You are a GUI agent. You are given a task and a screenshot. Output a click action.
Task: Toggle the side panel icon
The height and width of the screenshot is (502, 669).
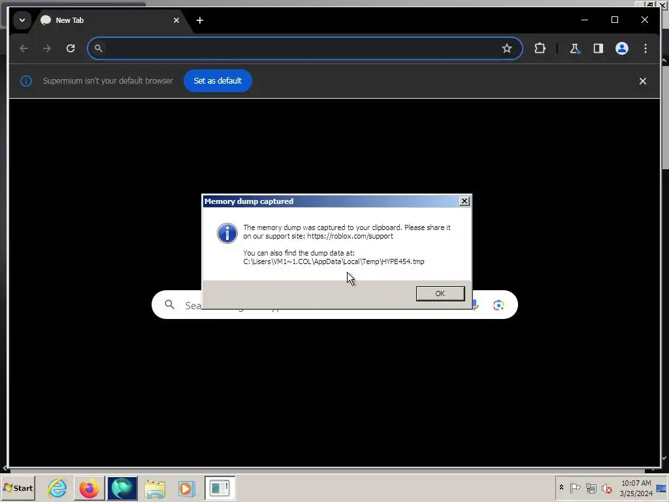pyautogui.click(x=598, y=48)
